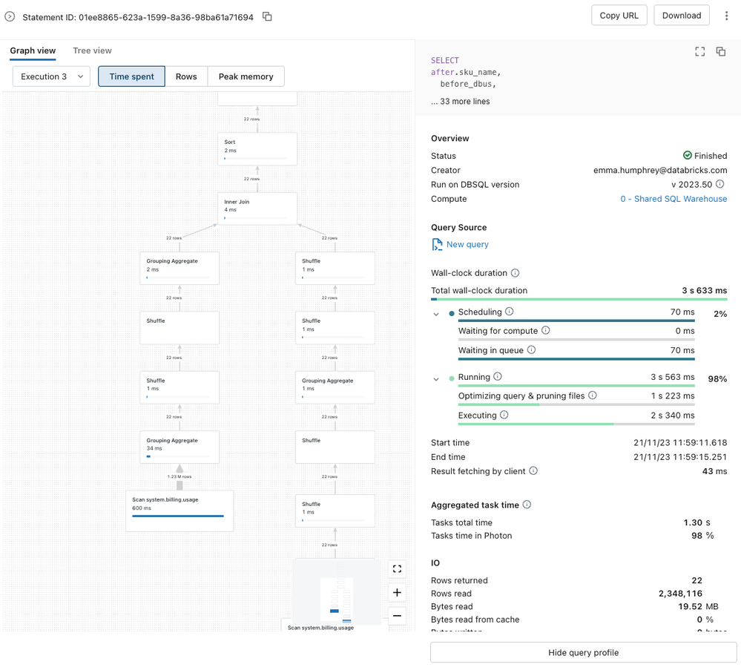Fit the graph to screen

tap(397, 569)
